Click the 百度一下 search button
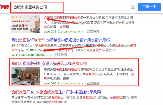This screenshot has height=105, width=163. click(x=149, y=7)
